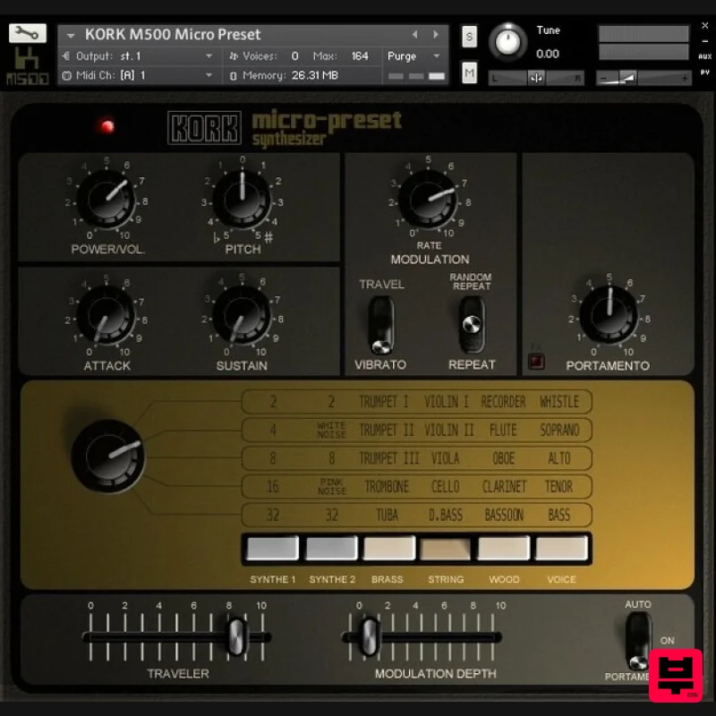This screenshot has height=716, width=716.
Task: Minimize the instrument header view
Action: tap(705, 41)
